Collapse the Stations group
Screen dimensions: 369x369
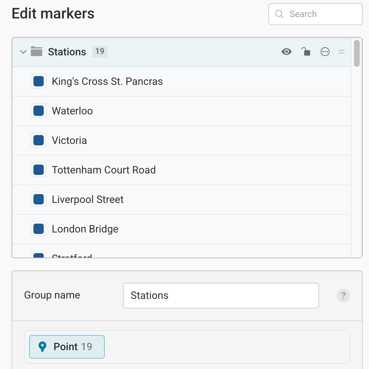(23, 52)
